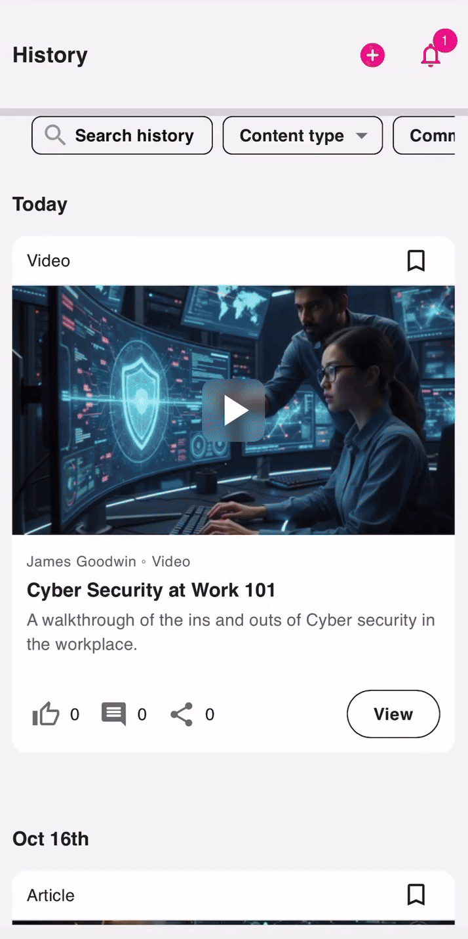Click the video description text
The image size is (468, 939).
pyautogui.click(x=231, y=632)
